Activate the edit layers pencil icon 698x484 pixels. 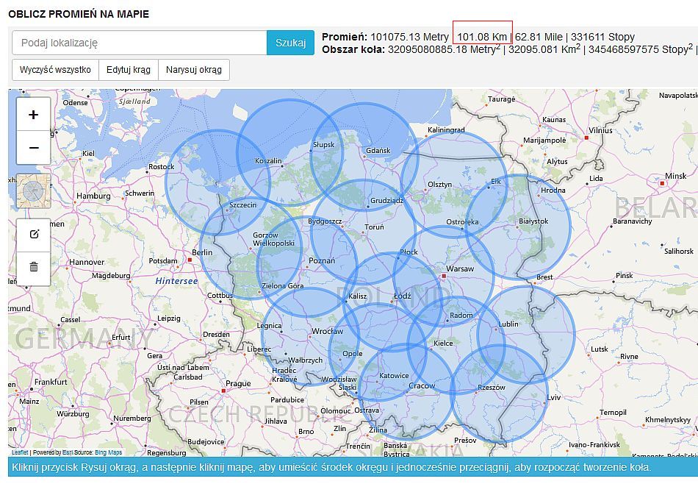[33, 235]
